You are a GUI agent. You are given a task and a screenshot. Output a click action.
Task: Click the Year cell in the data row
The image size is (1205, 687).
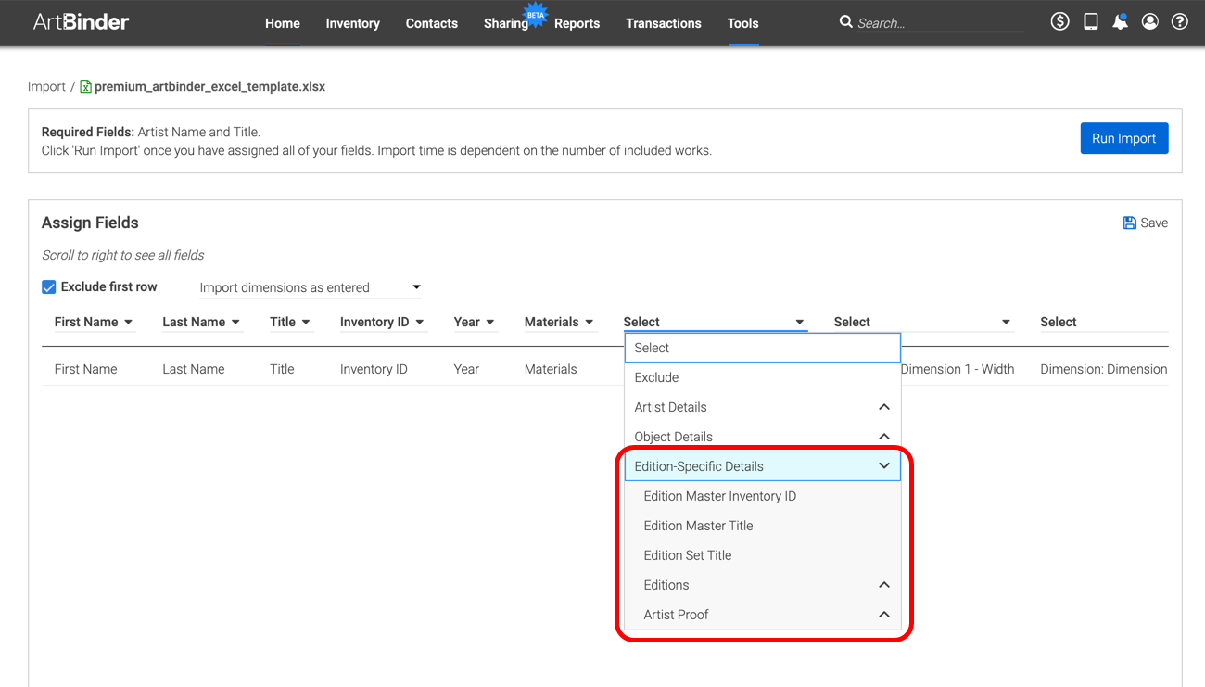(466, 369)
